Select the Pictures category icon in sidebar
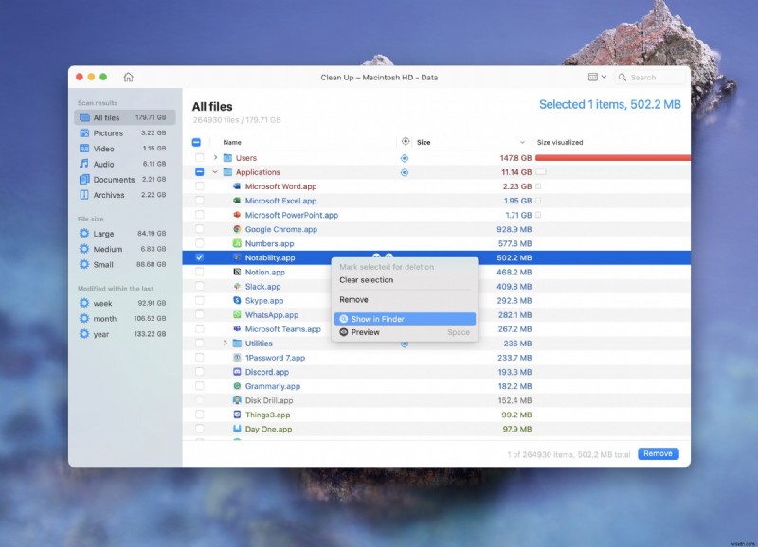The image size is (758, 547). pyautogui.click(x=85, y=133)
